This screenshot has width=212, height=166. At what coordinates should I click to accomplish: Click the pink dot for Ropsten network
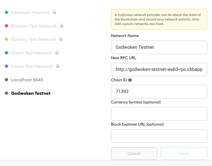6,26
